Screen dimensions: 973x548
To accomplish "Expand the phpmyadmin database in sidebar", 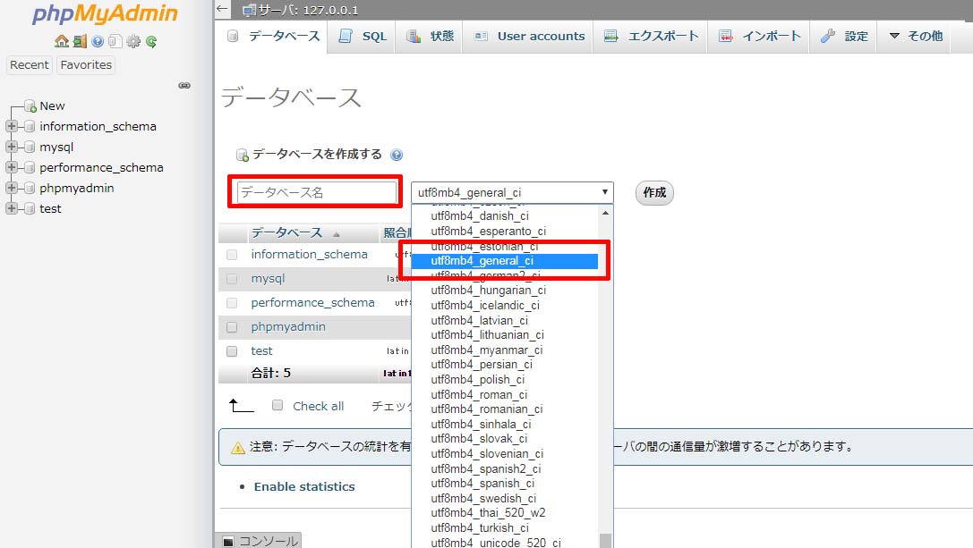I will tap(12, 188).
